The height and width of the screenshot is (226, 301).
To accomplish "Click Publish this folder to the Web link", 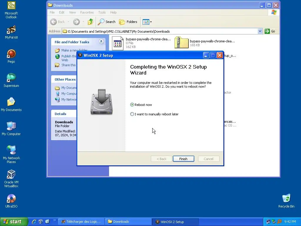I will click(66, 58).
